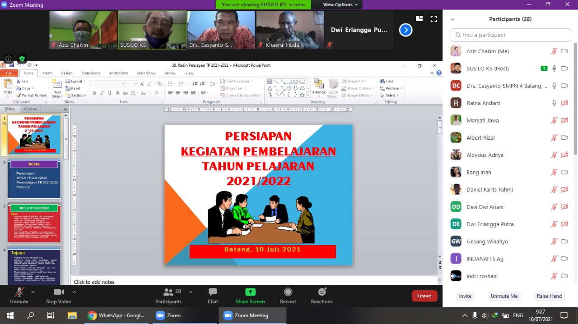This screenshot has height=324, width=578.
Task: Collapse the Participants panel chevron
Action: point(452,19)
